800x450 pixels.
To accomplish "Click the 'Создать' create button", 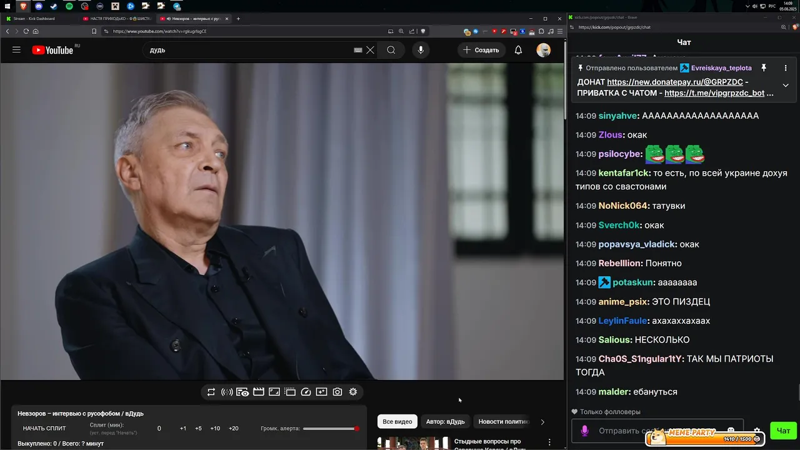I will [481, 50].
